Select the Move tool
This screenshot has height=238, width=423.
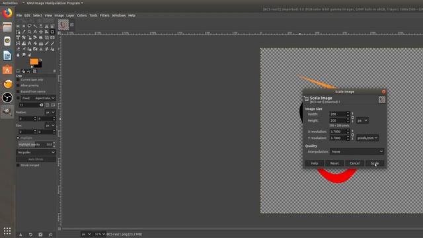click(x=41, y=32)
